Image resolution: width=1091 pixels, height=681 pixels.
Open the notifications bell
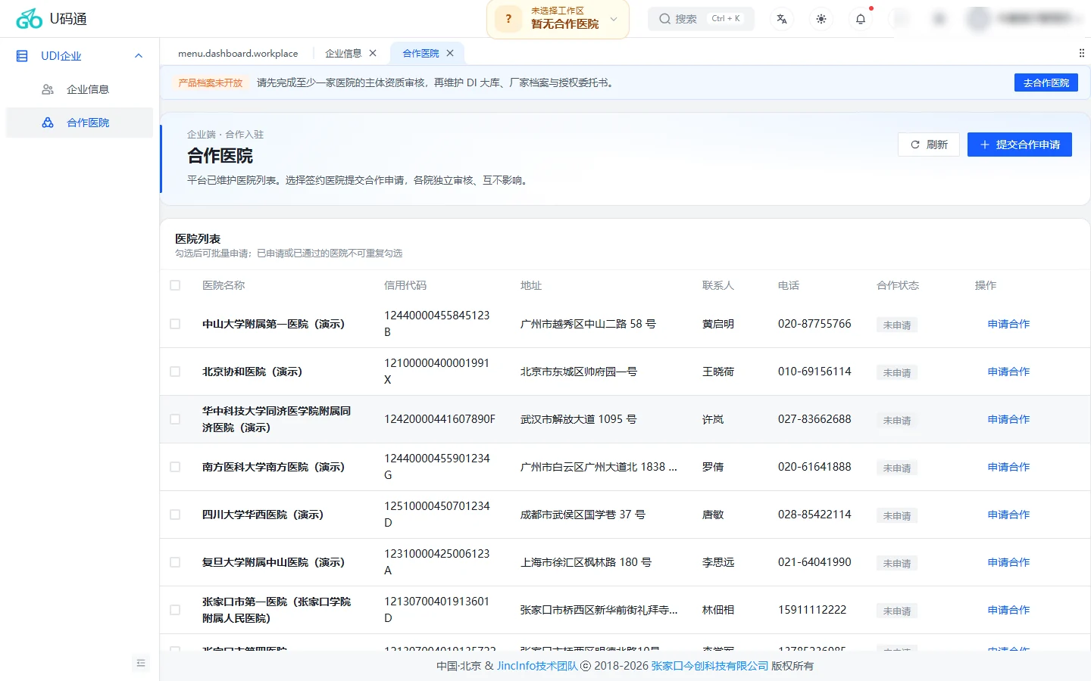pyautogui.click(x=861, y=19)
